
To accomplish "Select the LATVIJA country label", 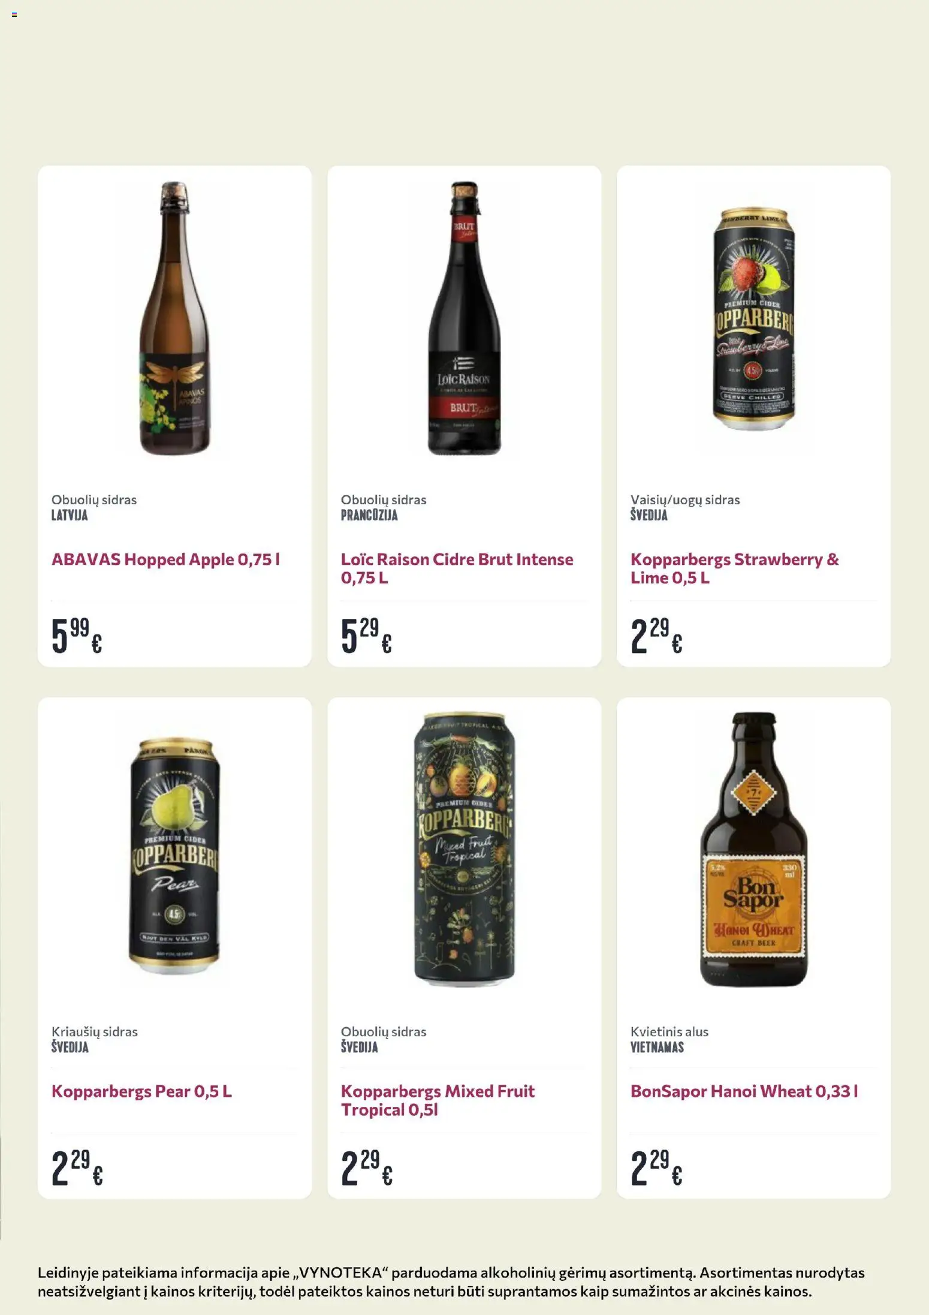I will coord(70,516).
